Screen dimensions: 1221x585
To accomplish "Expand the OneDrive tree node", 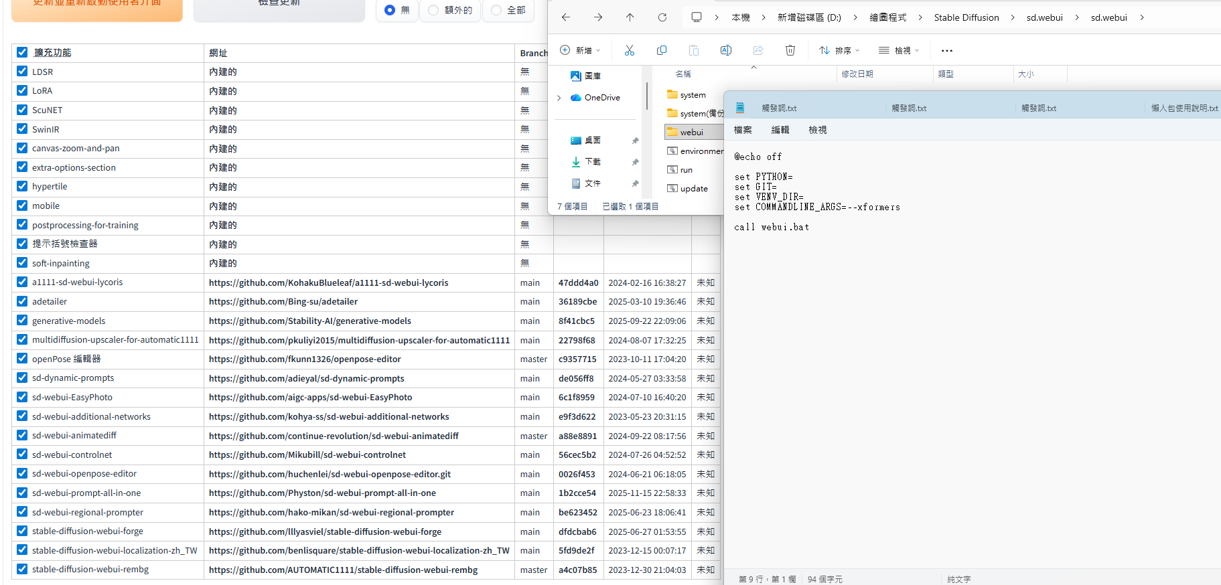I will coord(559,98).
